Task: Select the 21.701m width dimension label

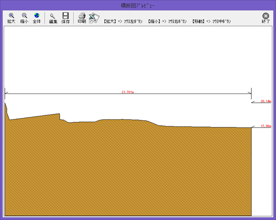Action: [128, 92]
